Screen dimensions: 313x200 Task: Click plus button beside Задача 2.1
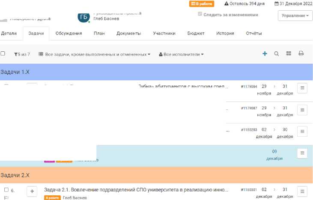click(32, 191)
